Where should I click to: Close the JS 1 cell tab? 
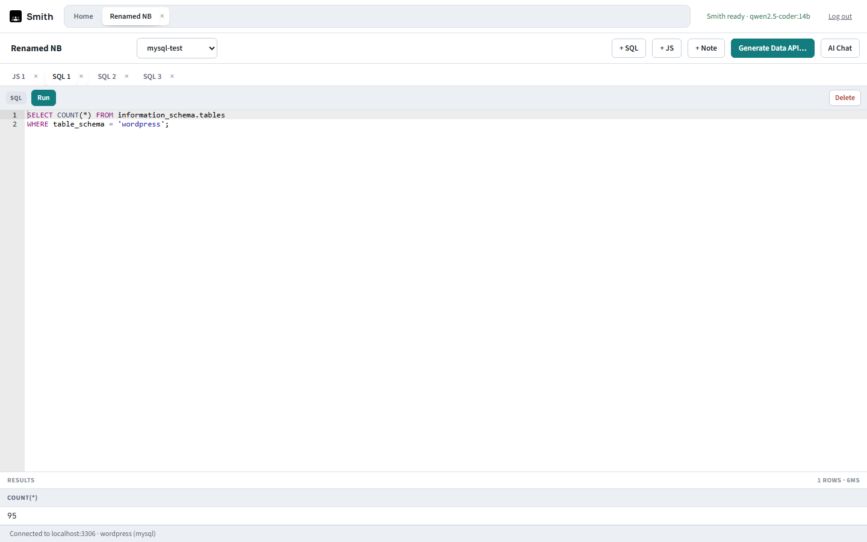[x=36, y=76]
